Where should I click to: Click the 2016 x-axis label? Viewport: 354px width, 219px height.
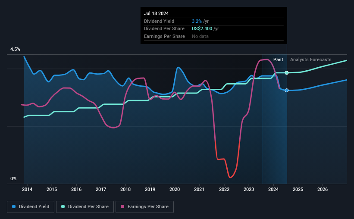point(76,189)
